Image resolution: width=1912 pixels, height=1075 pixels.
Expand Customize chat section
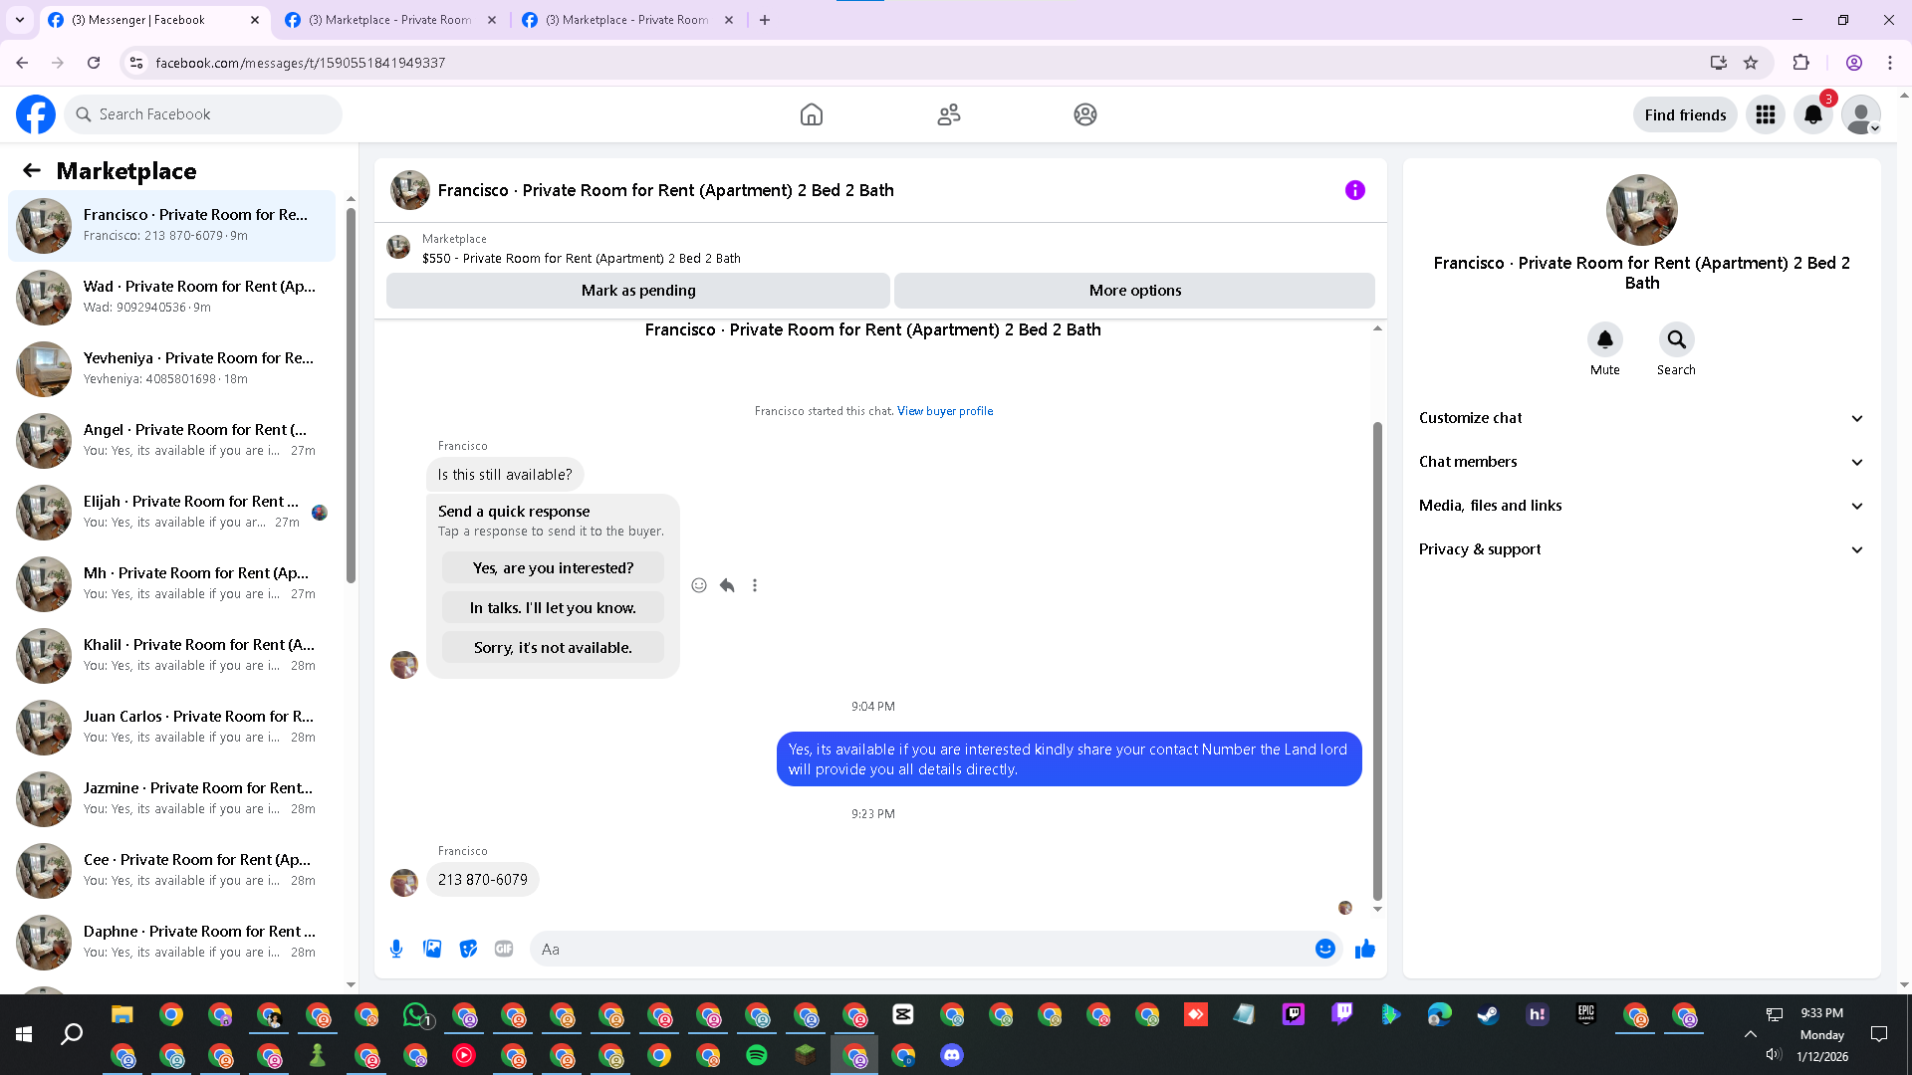(x=1640, y=418)
